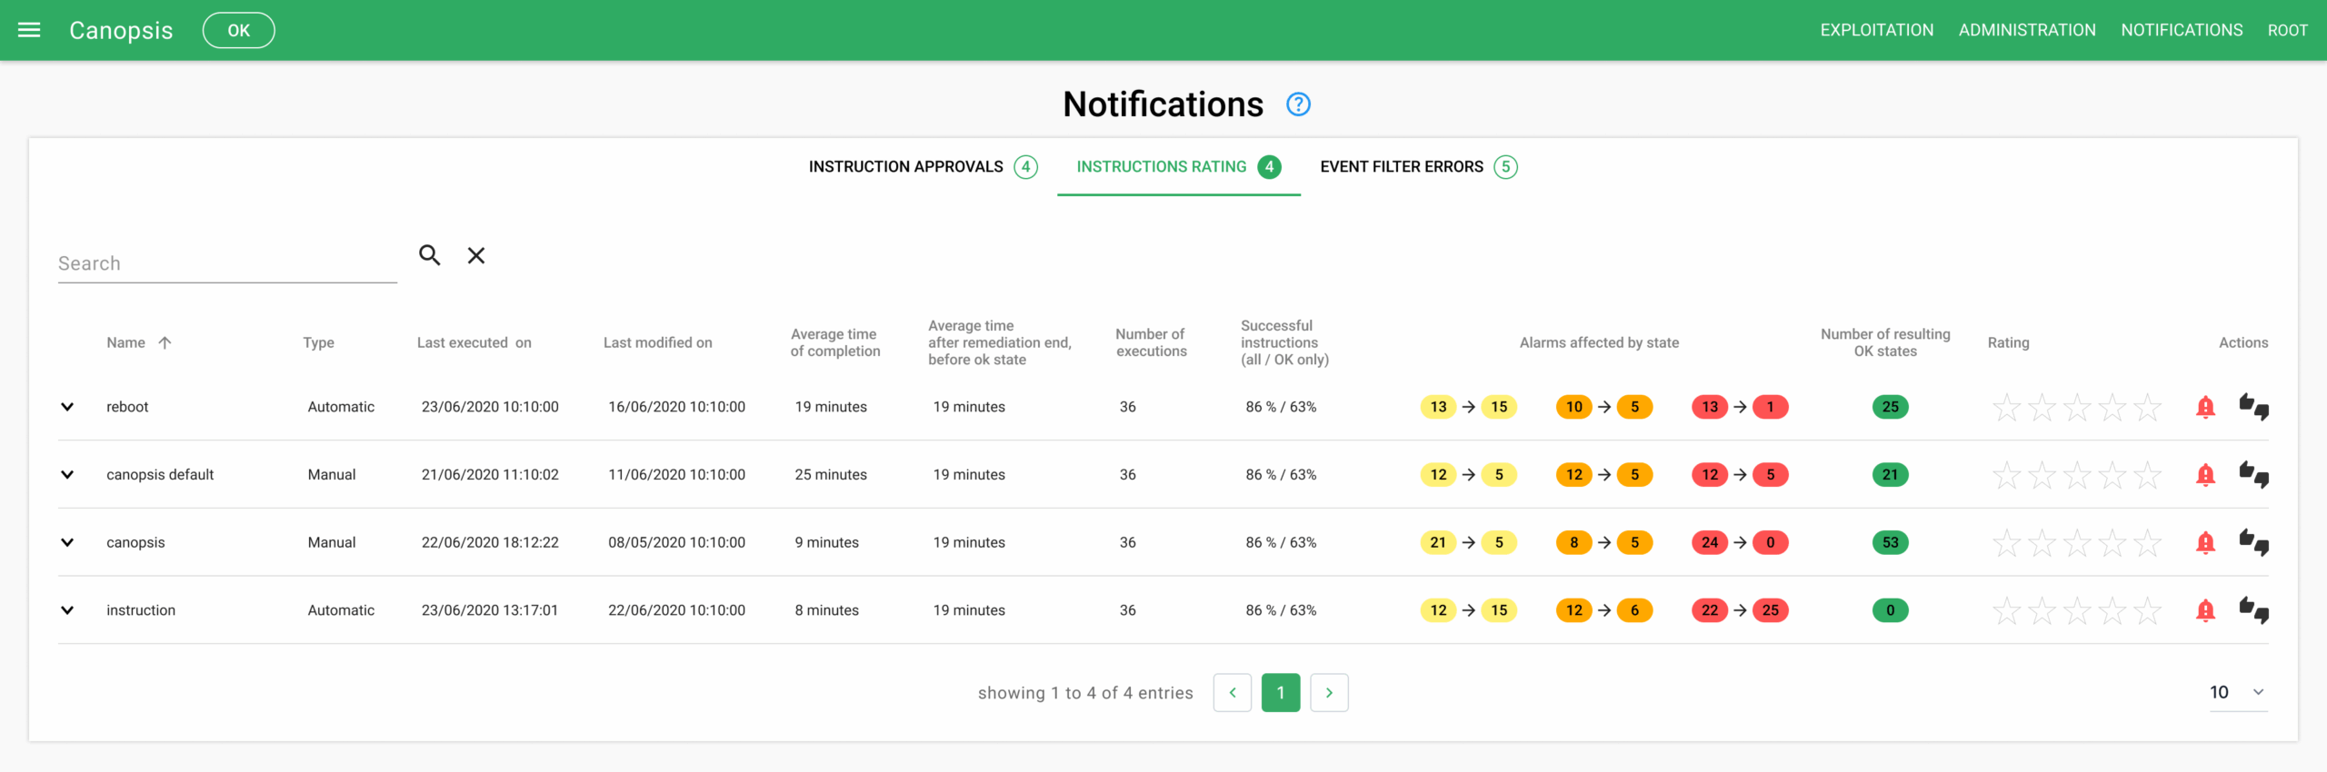Viewport: 2327px width, 772px height.
Task: Click the sort arrow next to Name
Action: tap(165, 342)
